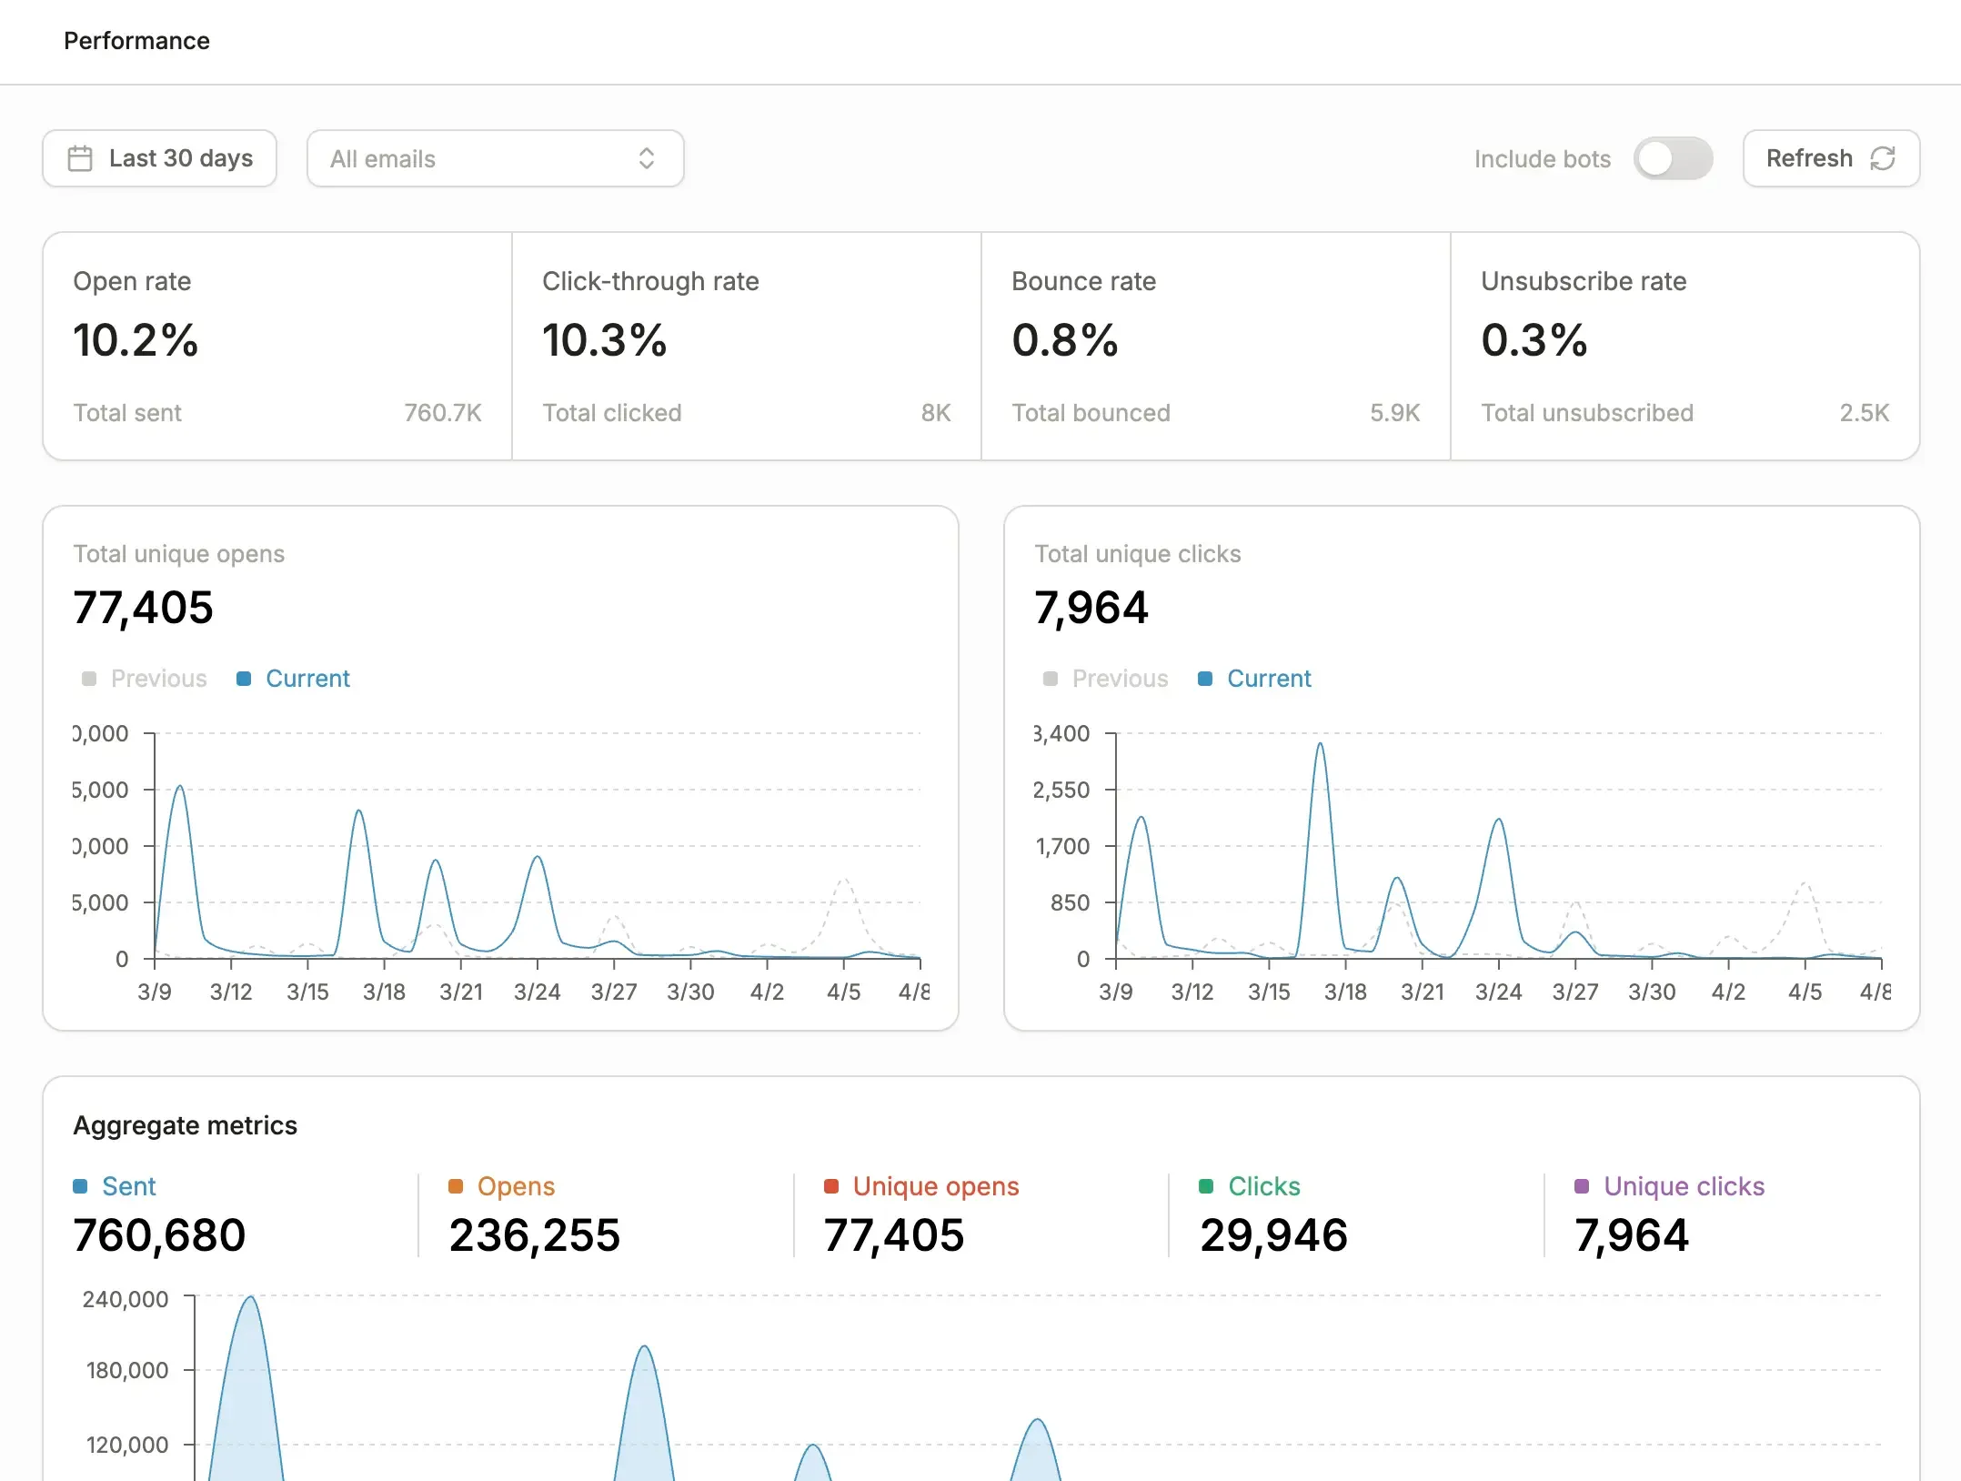1961x1481 pixels.
Task: Click the calendar icon in the date filter
Action: click(x=80, y=158)
